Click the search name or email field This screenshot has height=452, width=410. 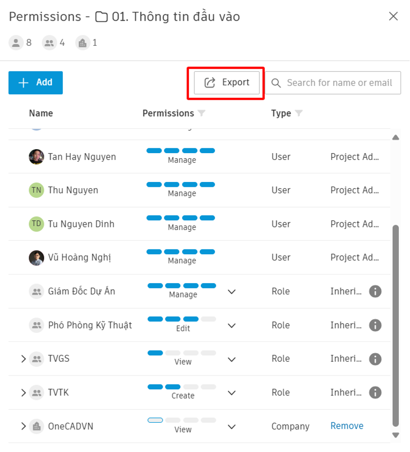pyautogui.click(x=333, y=83)
